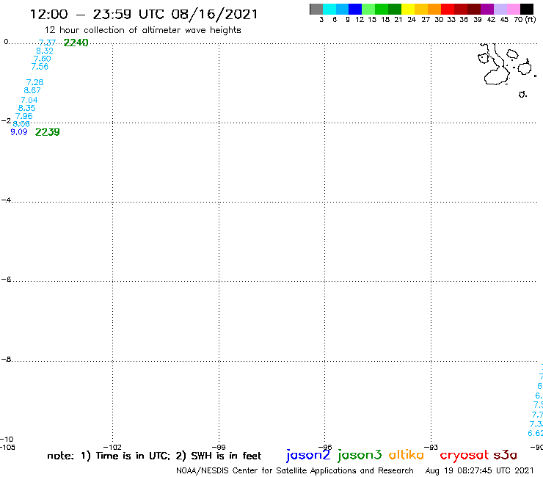Select the wave height reading 8.35
Screen dimensions: 543x477
26,108
